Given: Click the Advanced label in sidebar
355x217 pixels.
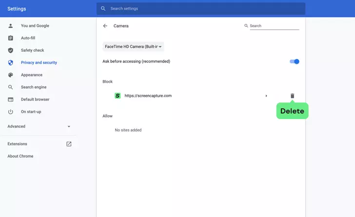Looking at the screenshot, I should click(x=16, y=126).
